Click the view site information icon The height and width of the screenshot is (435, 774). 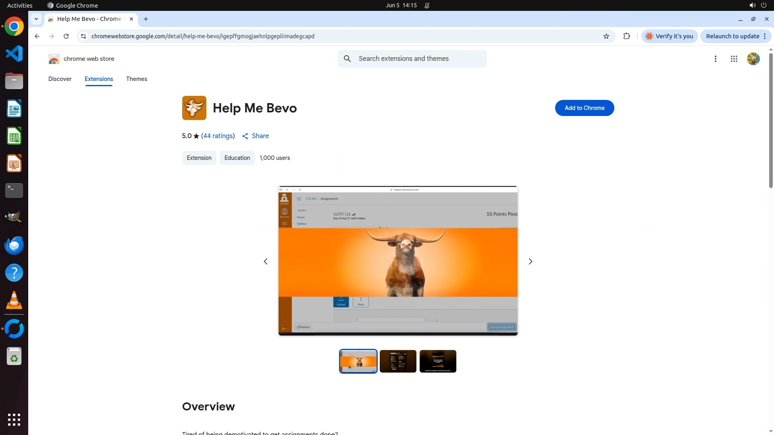point(83,36)
